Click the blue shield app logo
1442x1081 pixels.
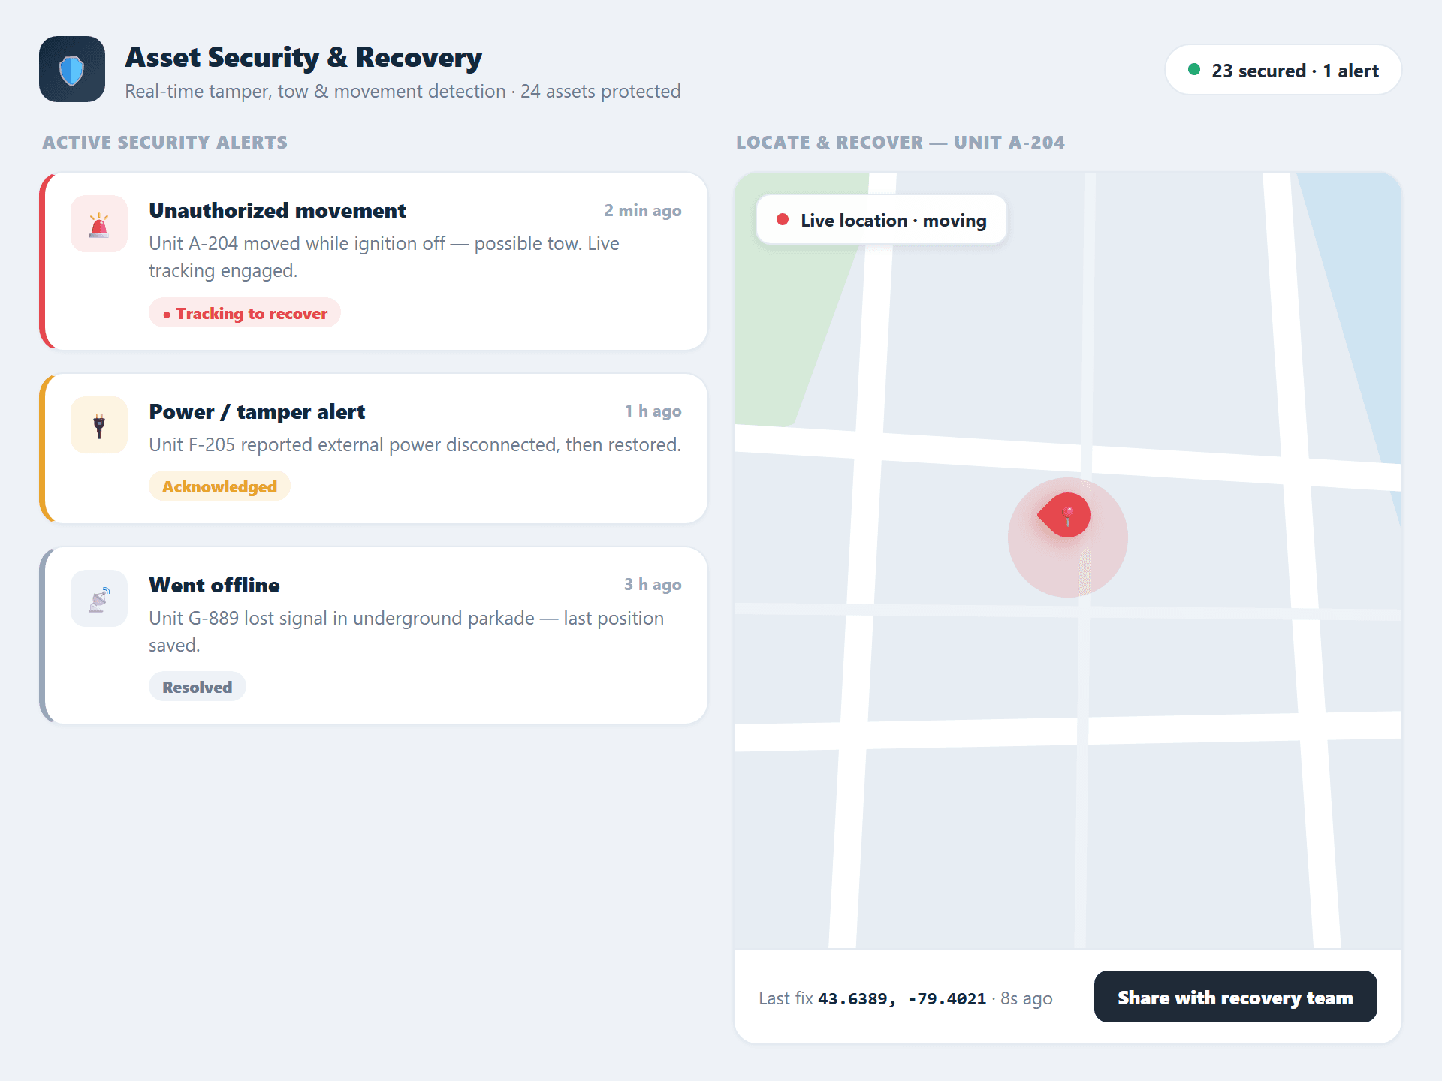pos(72,69)
